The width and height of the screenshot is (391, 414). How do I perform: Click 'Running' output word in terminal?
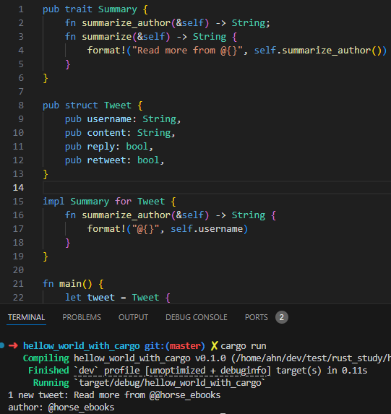pyautogui.click(x=51, y=383)
